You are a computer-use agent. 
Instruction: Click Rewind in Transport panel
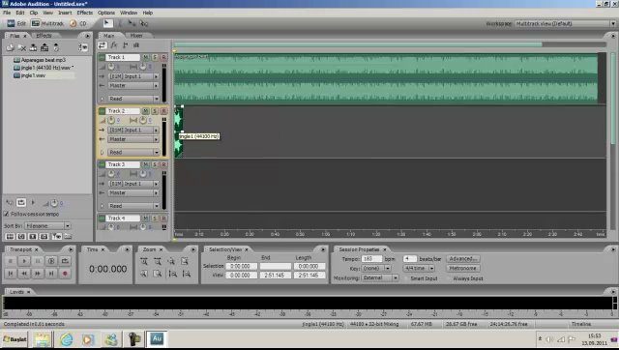pos(24,273)
